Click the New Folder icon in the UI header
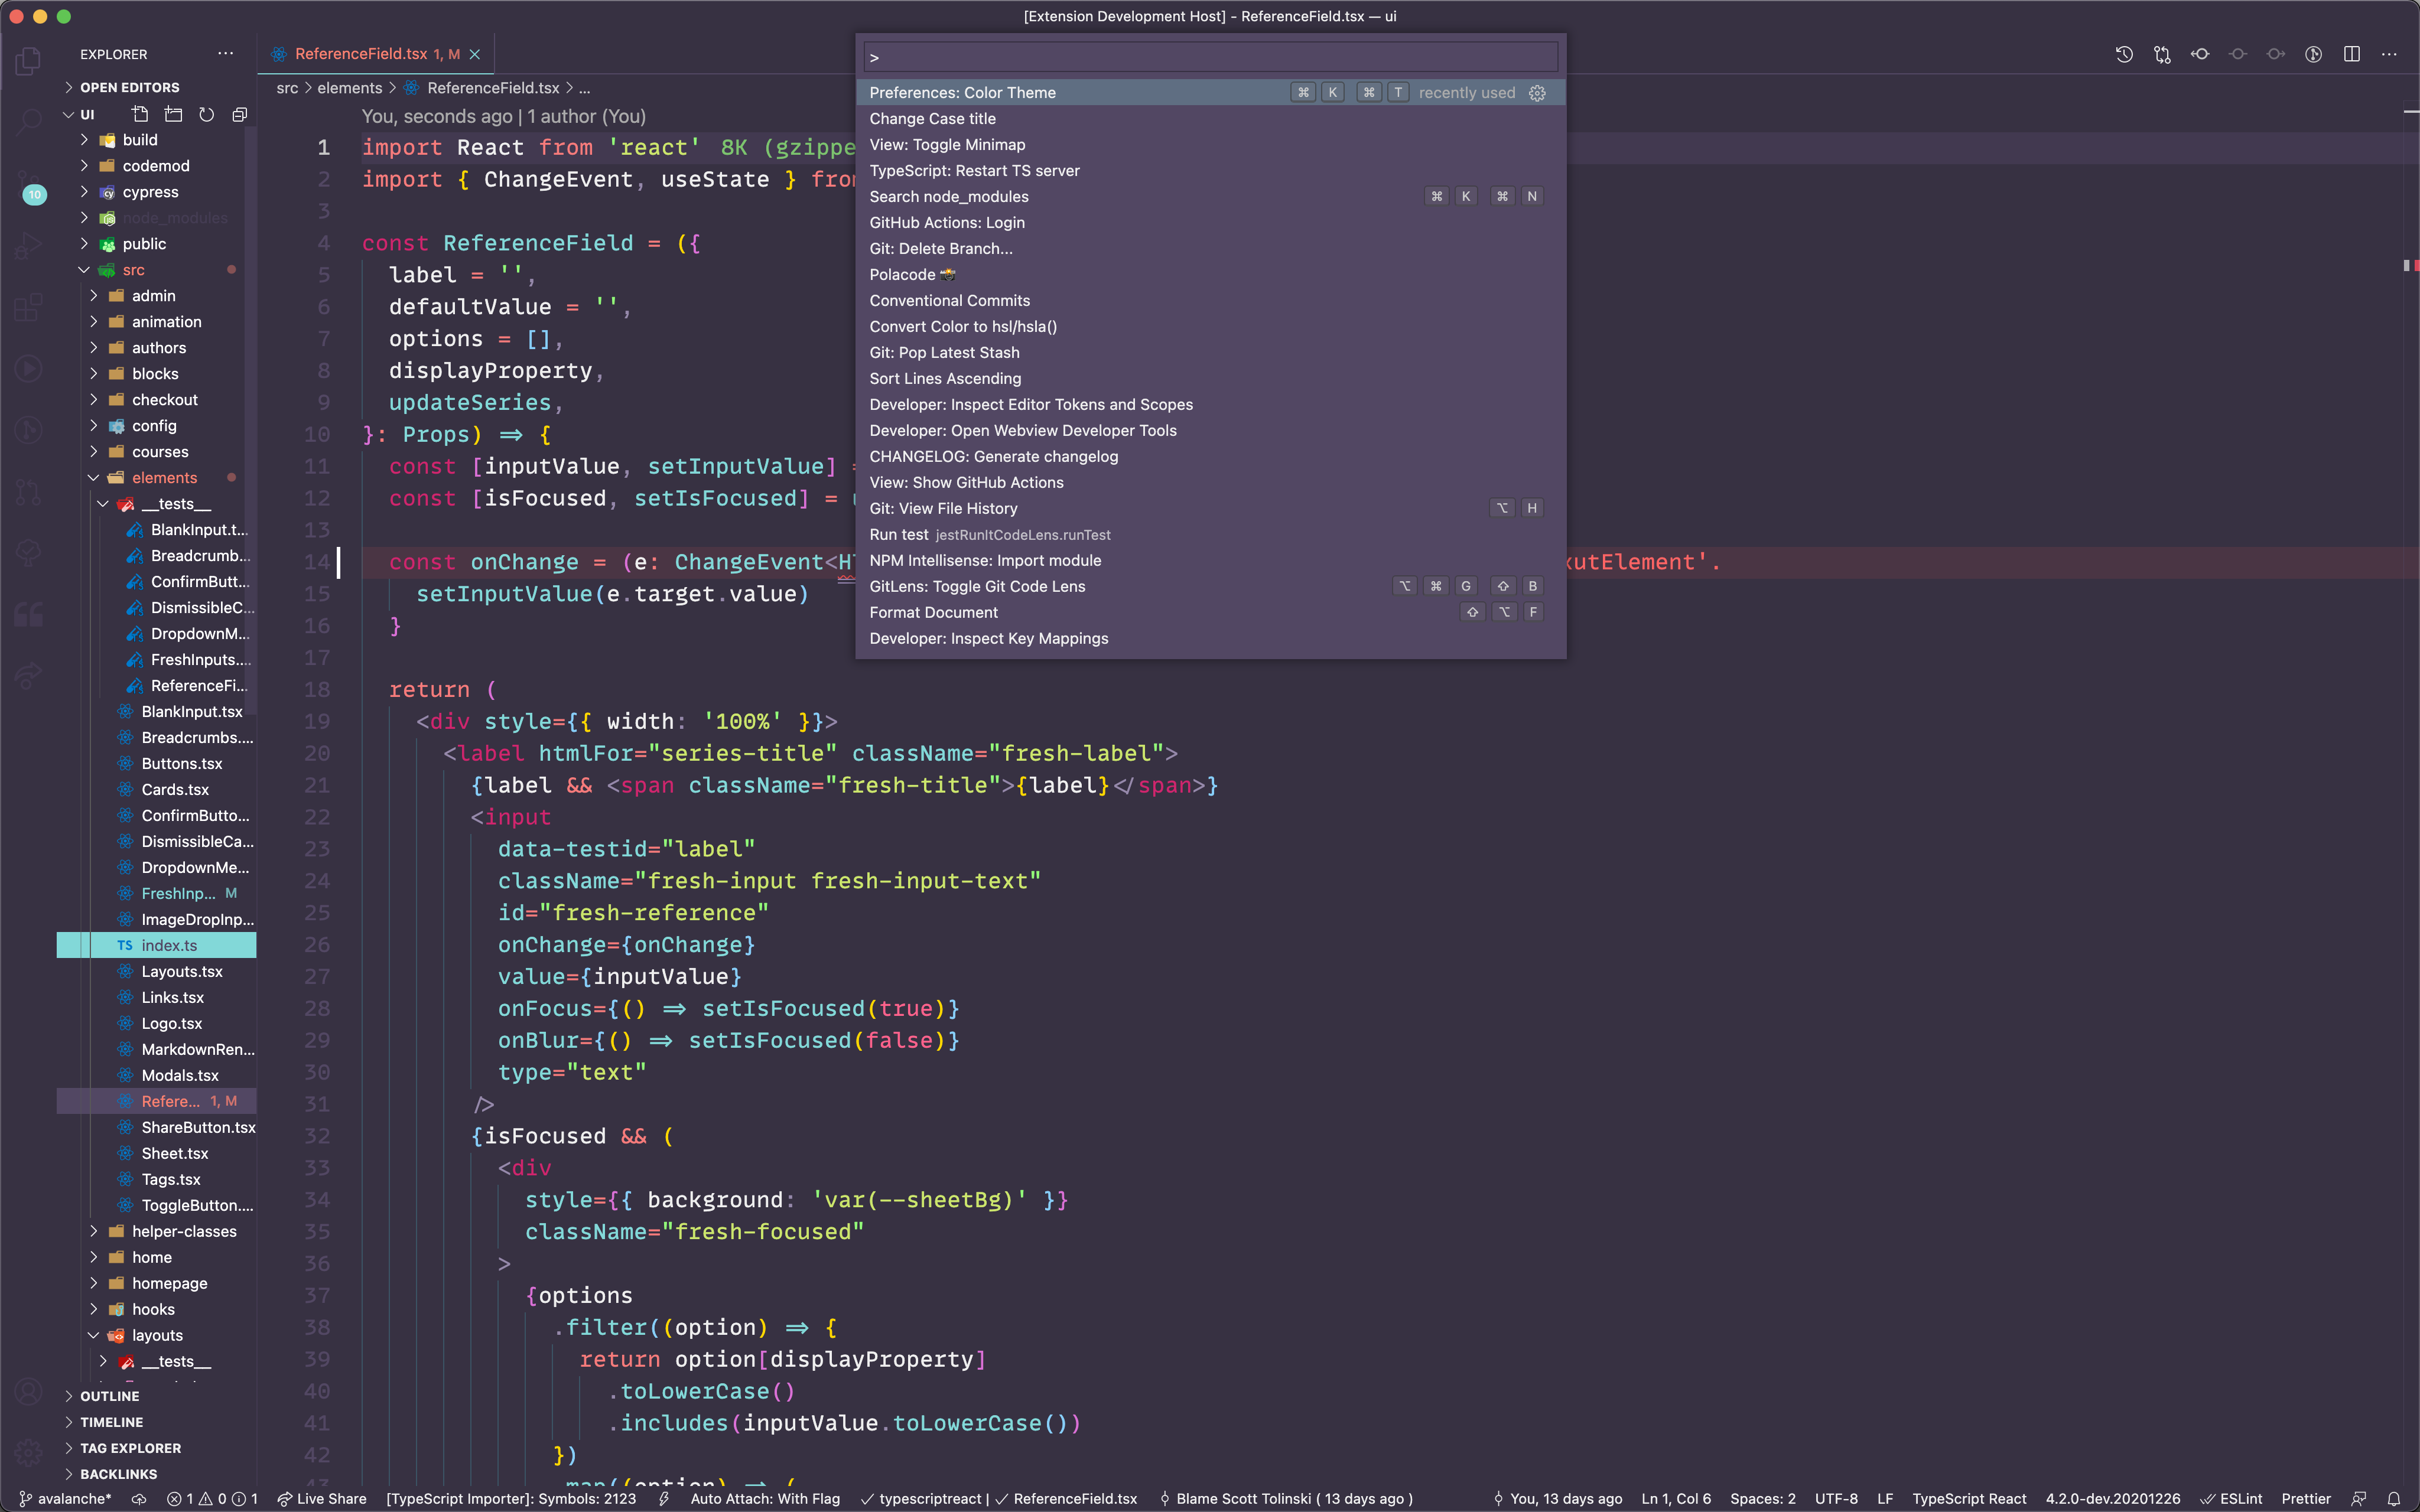This screenshot has width=2420, height=1512. pos(173,114)
